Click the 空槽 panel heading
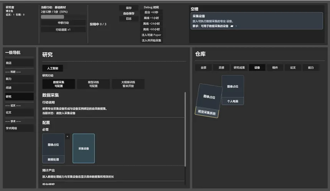The image size is (330, 191). [195, 9]
